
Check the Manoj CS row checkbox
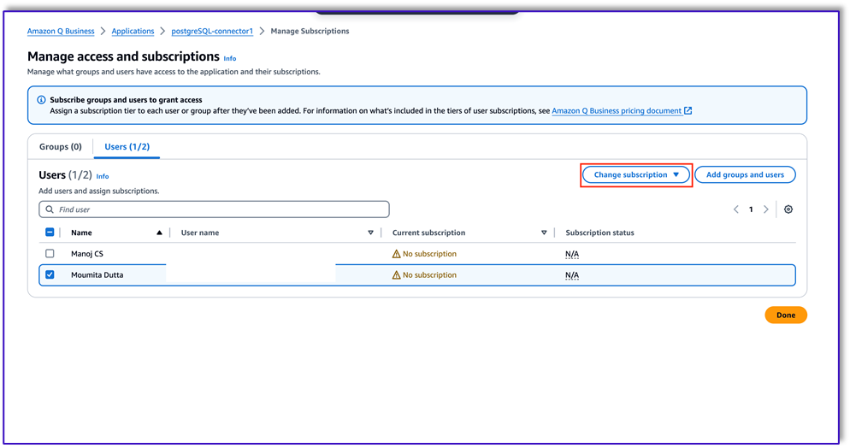50,254
